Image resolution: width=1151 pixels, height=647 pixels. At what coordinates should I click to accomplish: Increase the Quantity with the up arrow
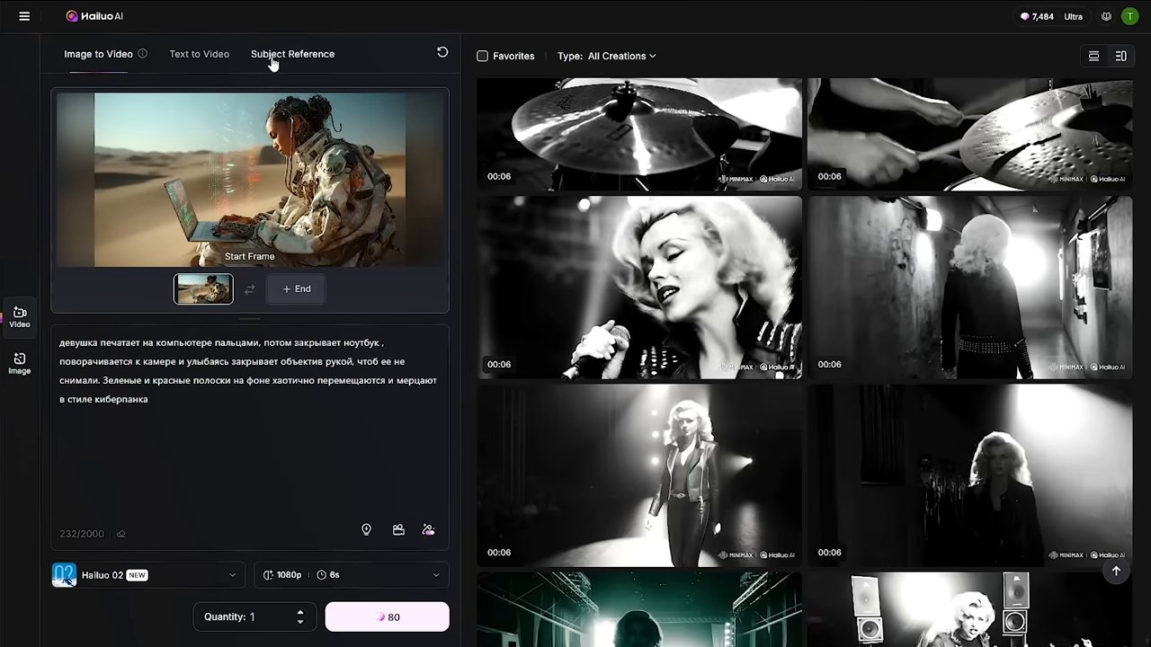pos(300,612)
